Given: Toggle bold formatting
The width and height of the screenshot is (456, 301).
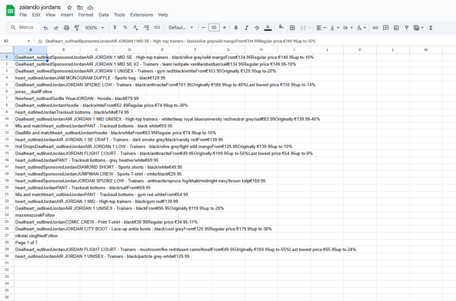Looking at the screenshot, I should pos(236,27).
